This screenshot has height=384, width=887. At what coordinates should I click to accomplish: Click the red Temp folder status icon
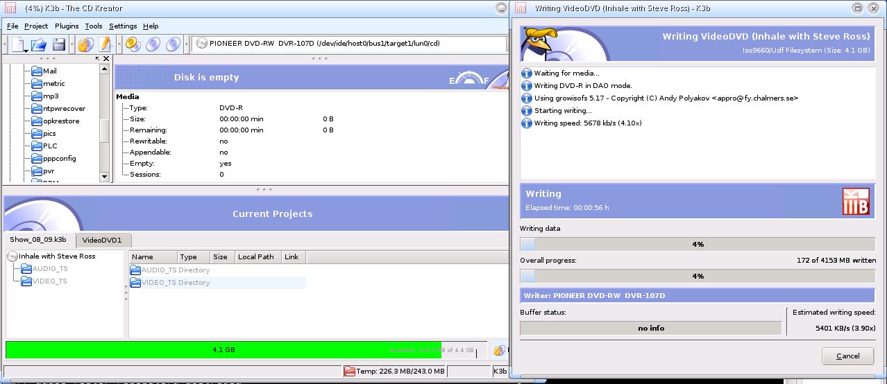click(350, 371)
